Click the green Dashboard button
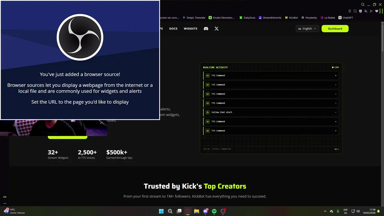384x216 pixels. (x=335, y=28)
